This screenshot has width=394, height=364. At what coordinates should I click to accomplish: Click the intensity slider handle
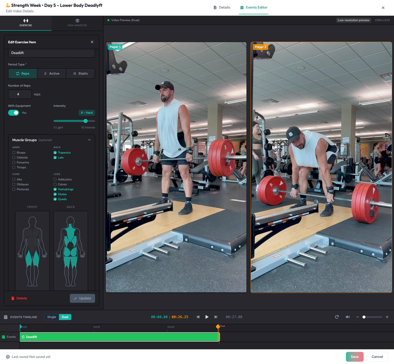pos(86,121)
